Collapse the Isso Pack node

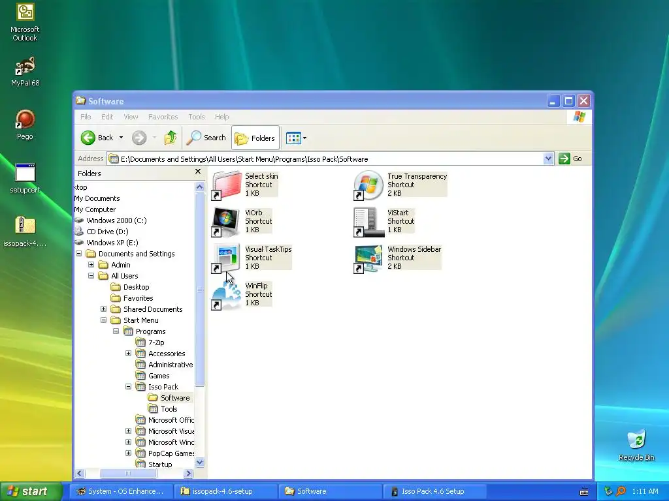click(x=128, y=386)
